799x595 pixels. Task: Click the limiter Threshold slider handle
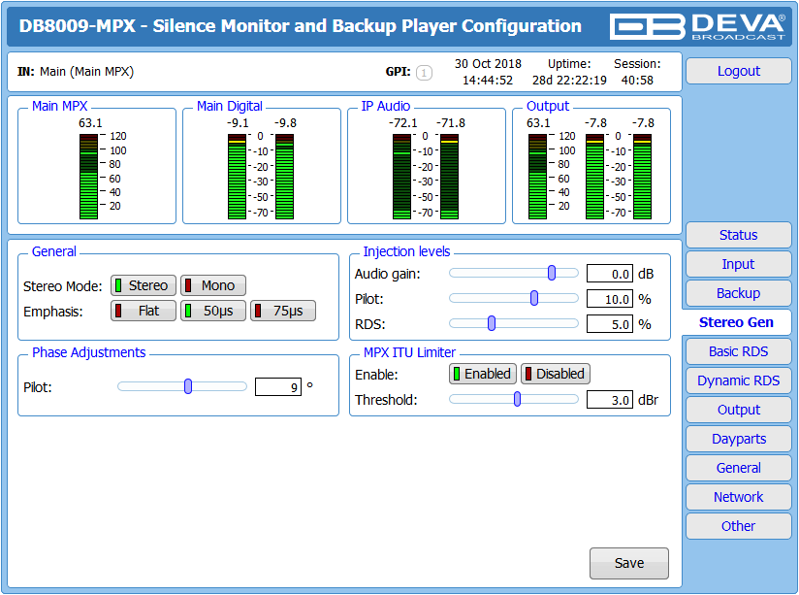tap(517, 399)
